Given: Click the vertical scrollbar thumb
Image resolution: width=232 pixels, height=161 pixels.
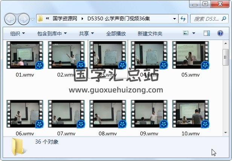Looking at the screenshot, I should (x=226, y=57).
